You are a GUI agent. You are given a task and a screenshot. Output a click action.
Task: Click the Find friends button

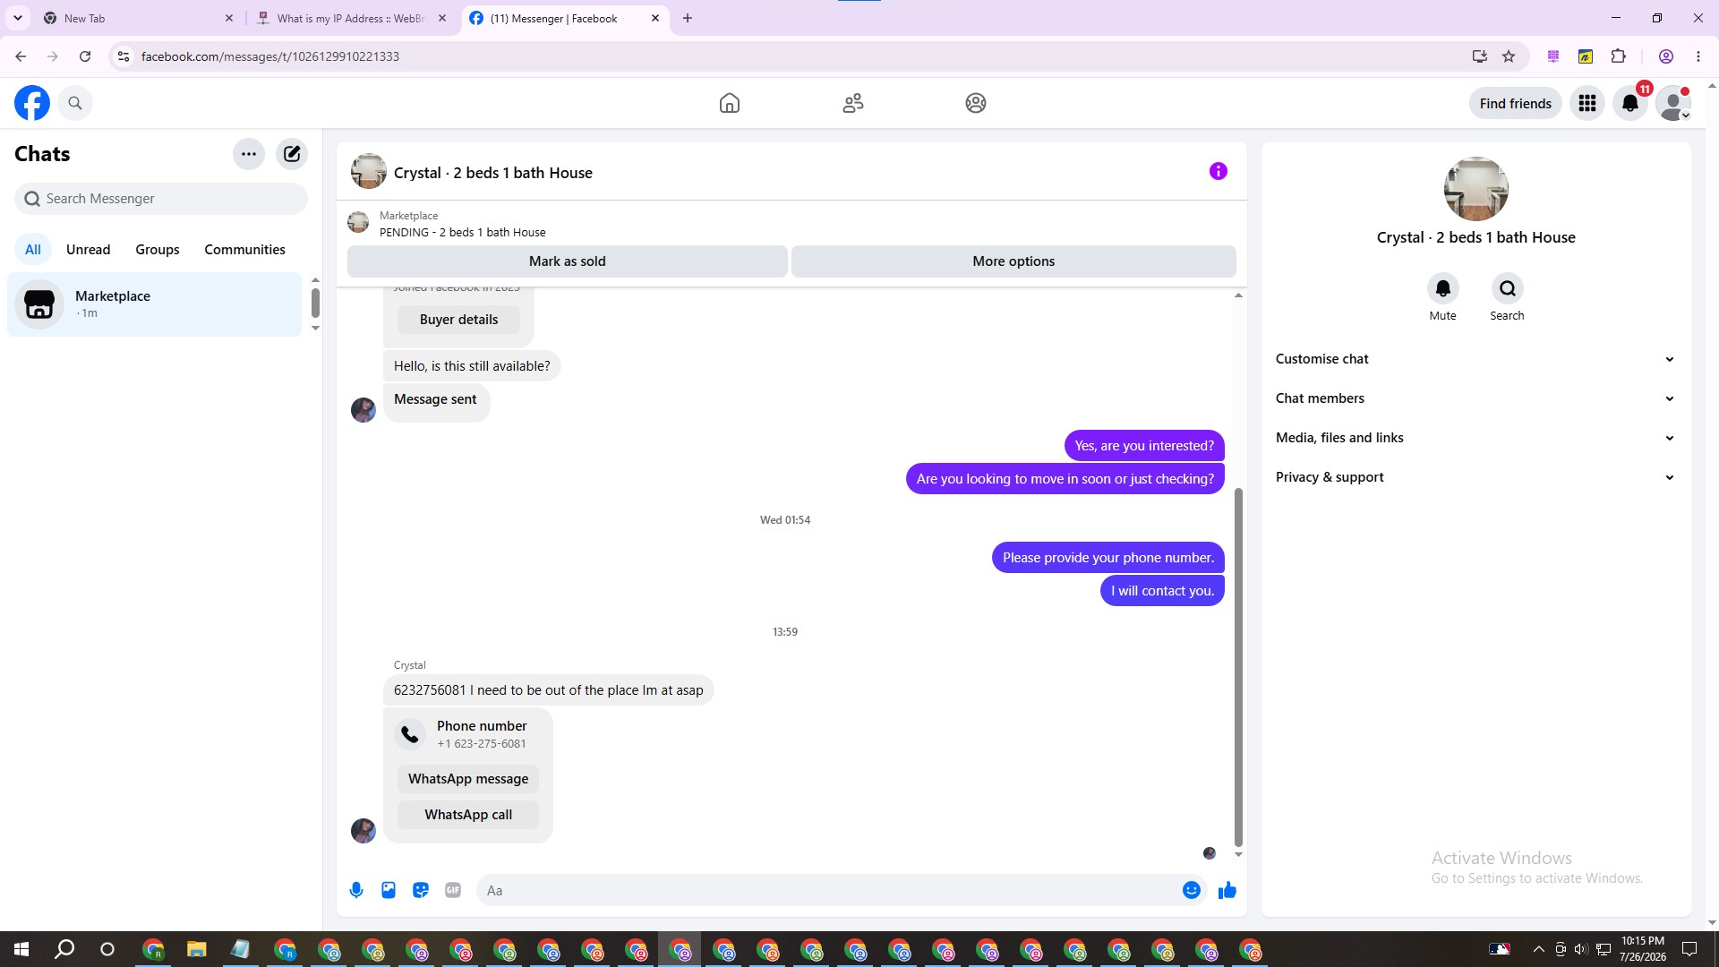pos(1516,104)
